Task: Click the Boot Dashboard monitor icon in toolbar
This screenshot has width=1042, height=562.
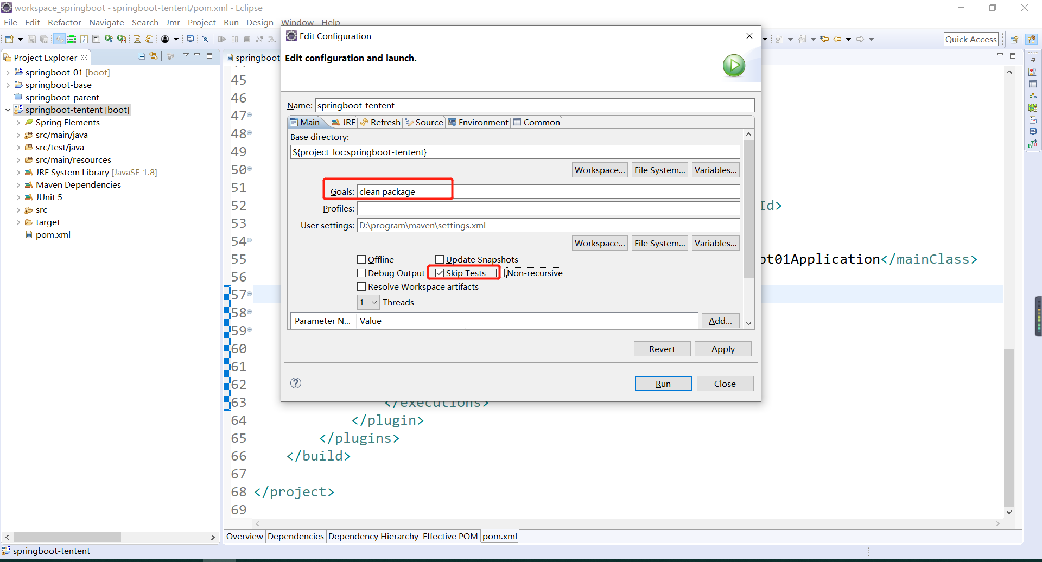Action: tap(190, 39)
